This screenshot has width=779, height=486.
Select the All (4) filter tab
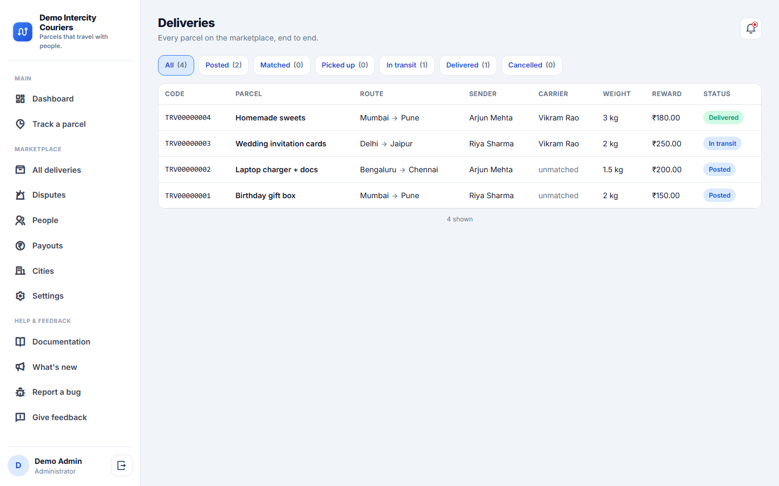[x=176, y=65]
